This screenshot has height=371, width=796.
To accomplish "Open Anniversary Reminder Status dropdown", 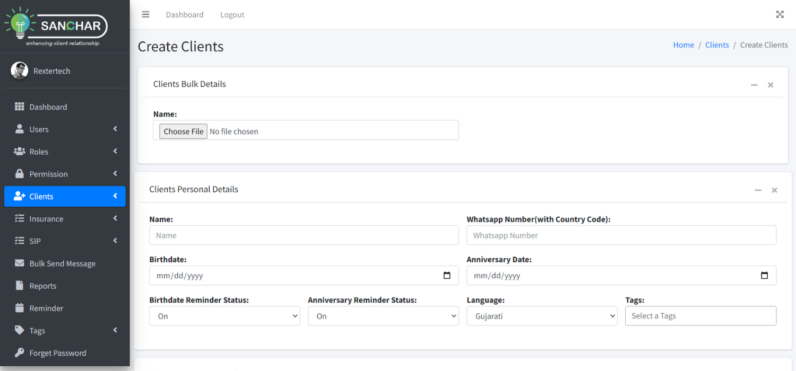I will click(x=383, y=316).
